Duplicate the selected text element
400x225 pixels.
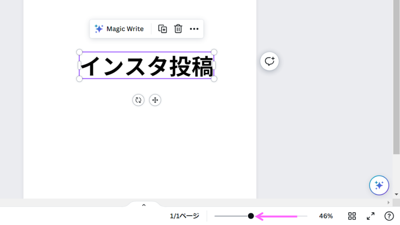click(x=162, y=29)
